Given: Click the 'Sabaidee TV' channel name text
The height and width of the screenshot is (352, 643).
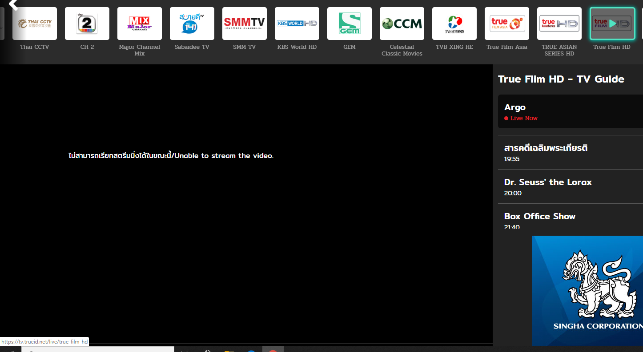Looking at the screenshot, I should point(192,47).
